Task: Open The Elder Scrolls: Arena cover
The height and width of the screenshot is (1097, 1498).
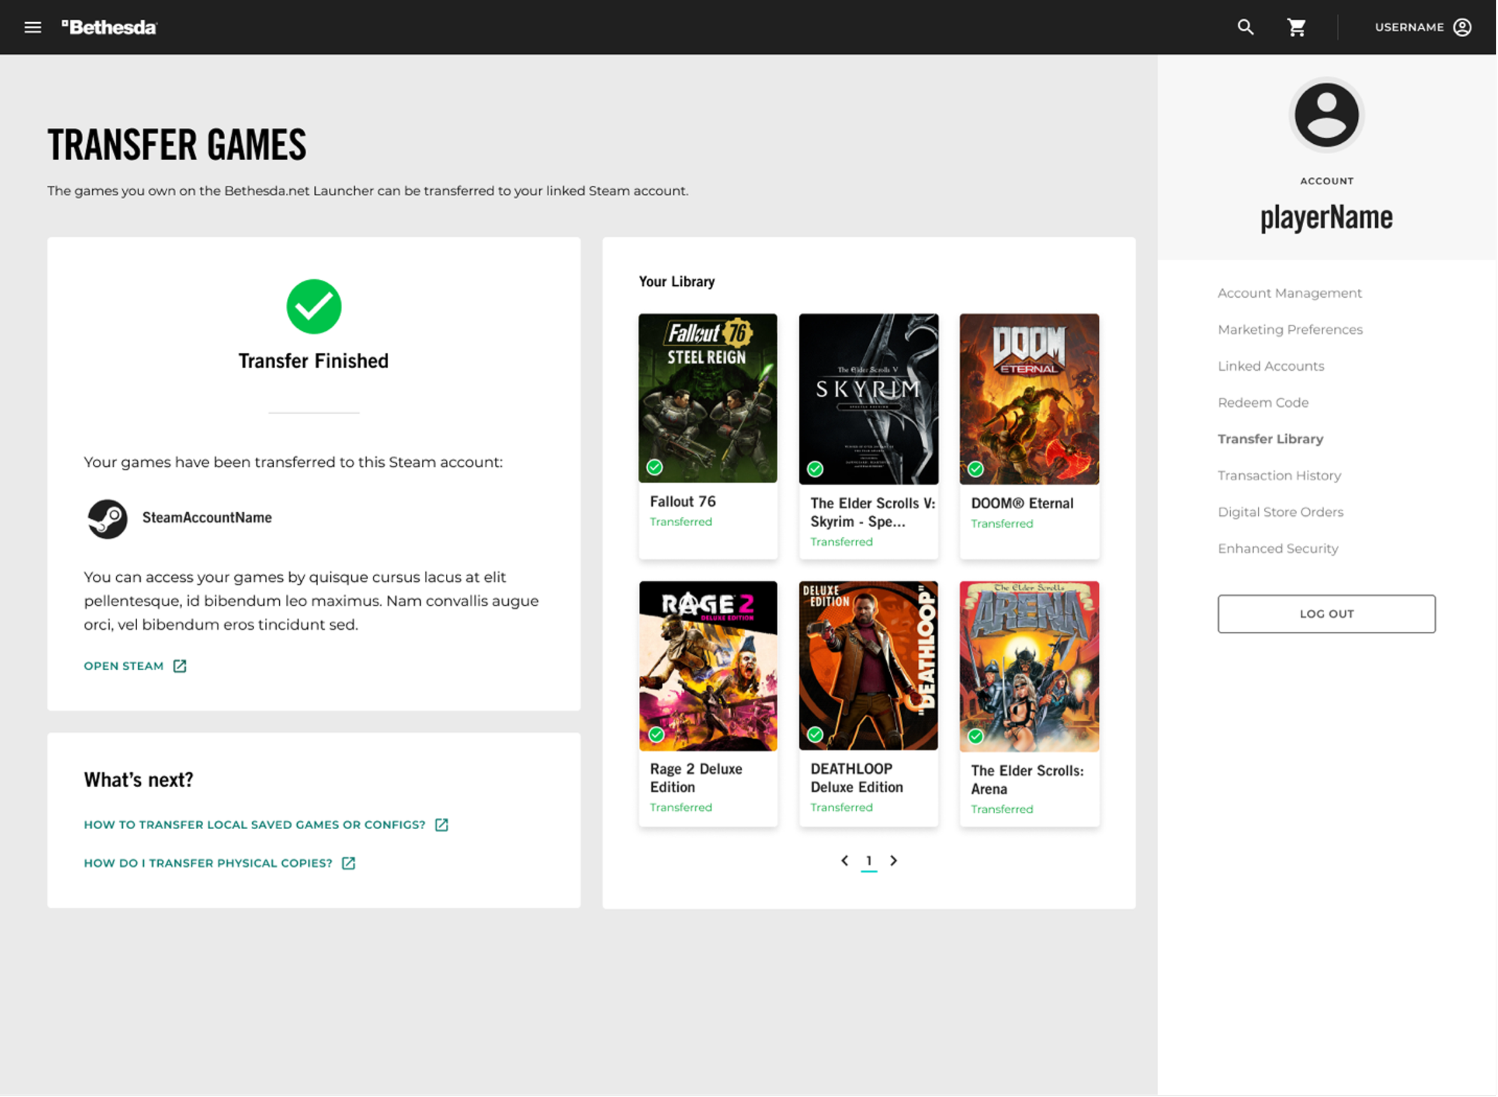Action: (x=1031, y=667)
